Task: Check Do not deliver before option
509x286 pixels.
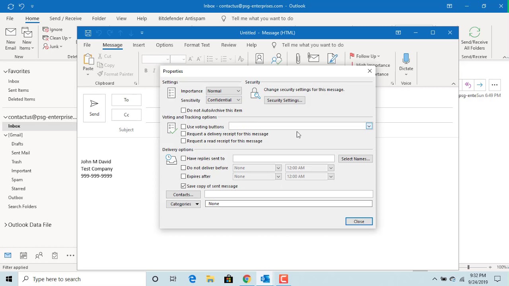Action: coord(183,168)
